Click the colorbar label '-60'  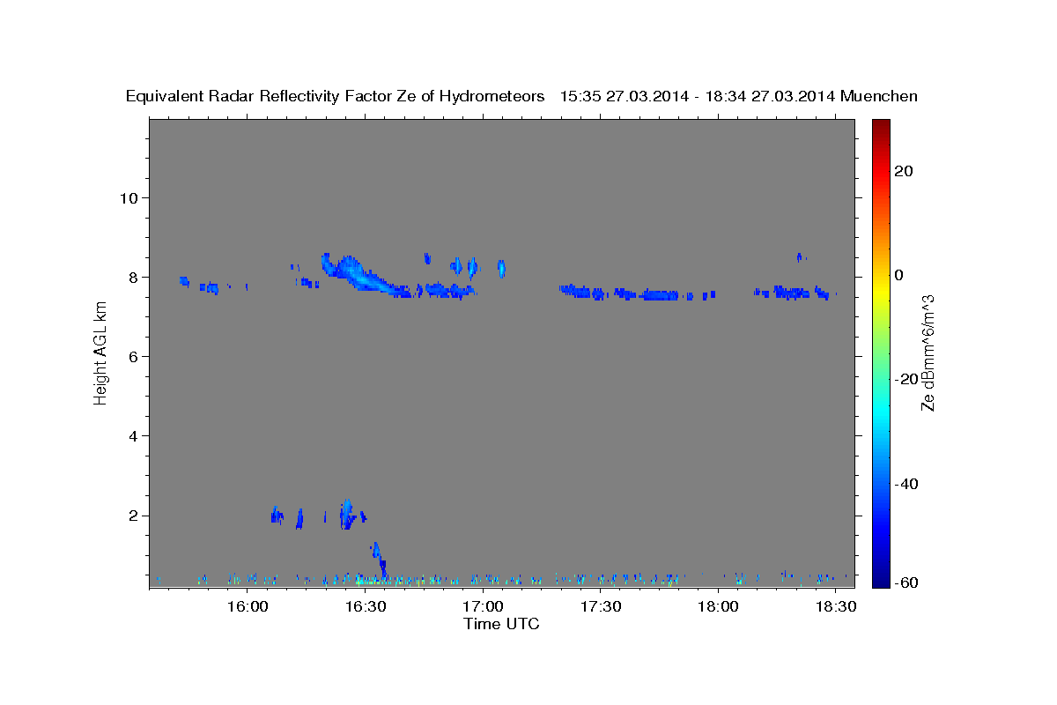[906, 583]
